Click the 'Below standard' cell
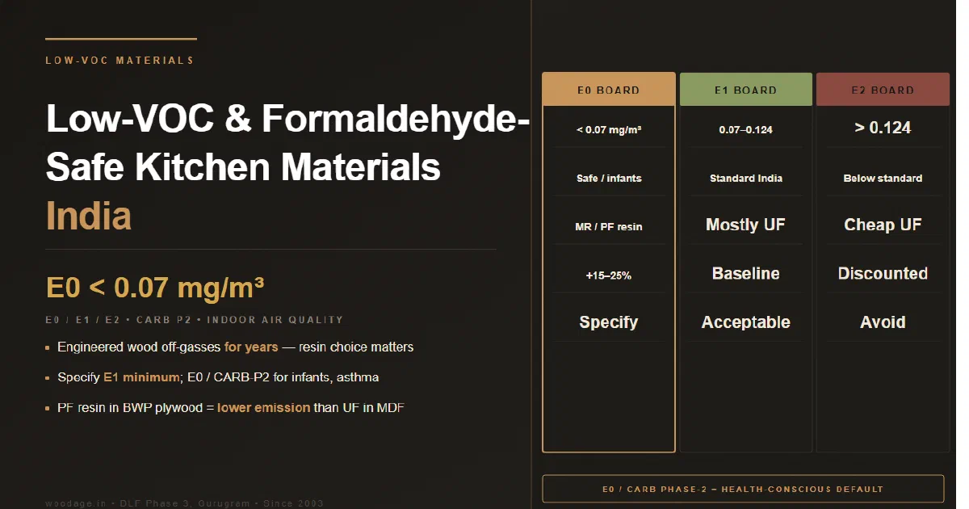 pos(883,178)
